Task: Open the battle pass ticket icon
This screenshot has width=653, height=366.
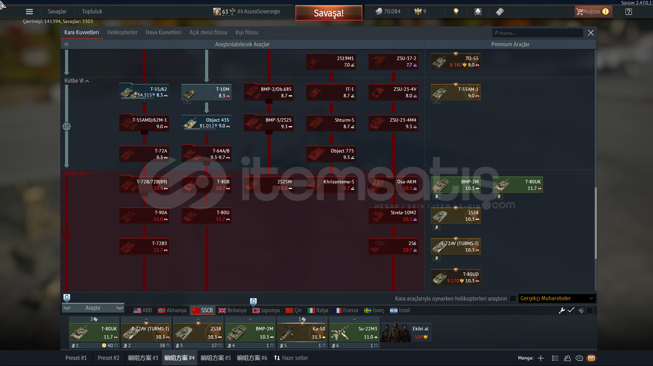Action: 500,12
